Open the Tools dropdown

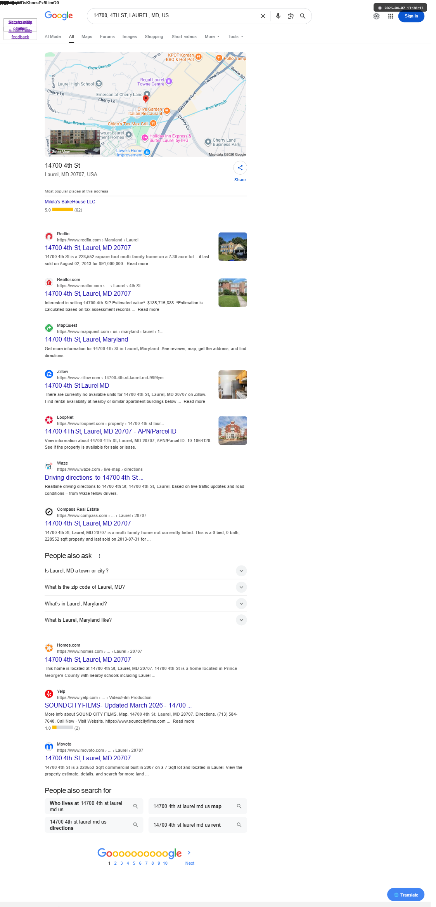236,36
